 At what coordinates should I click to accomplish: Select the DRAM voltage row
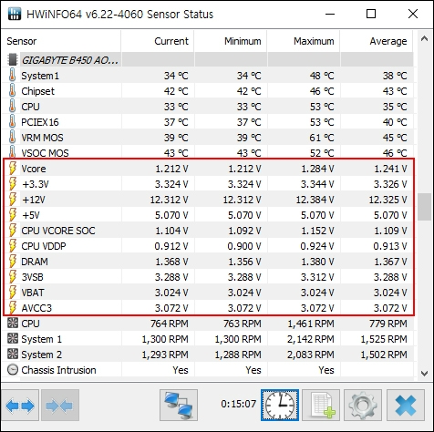coord(208,262)
